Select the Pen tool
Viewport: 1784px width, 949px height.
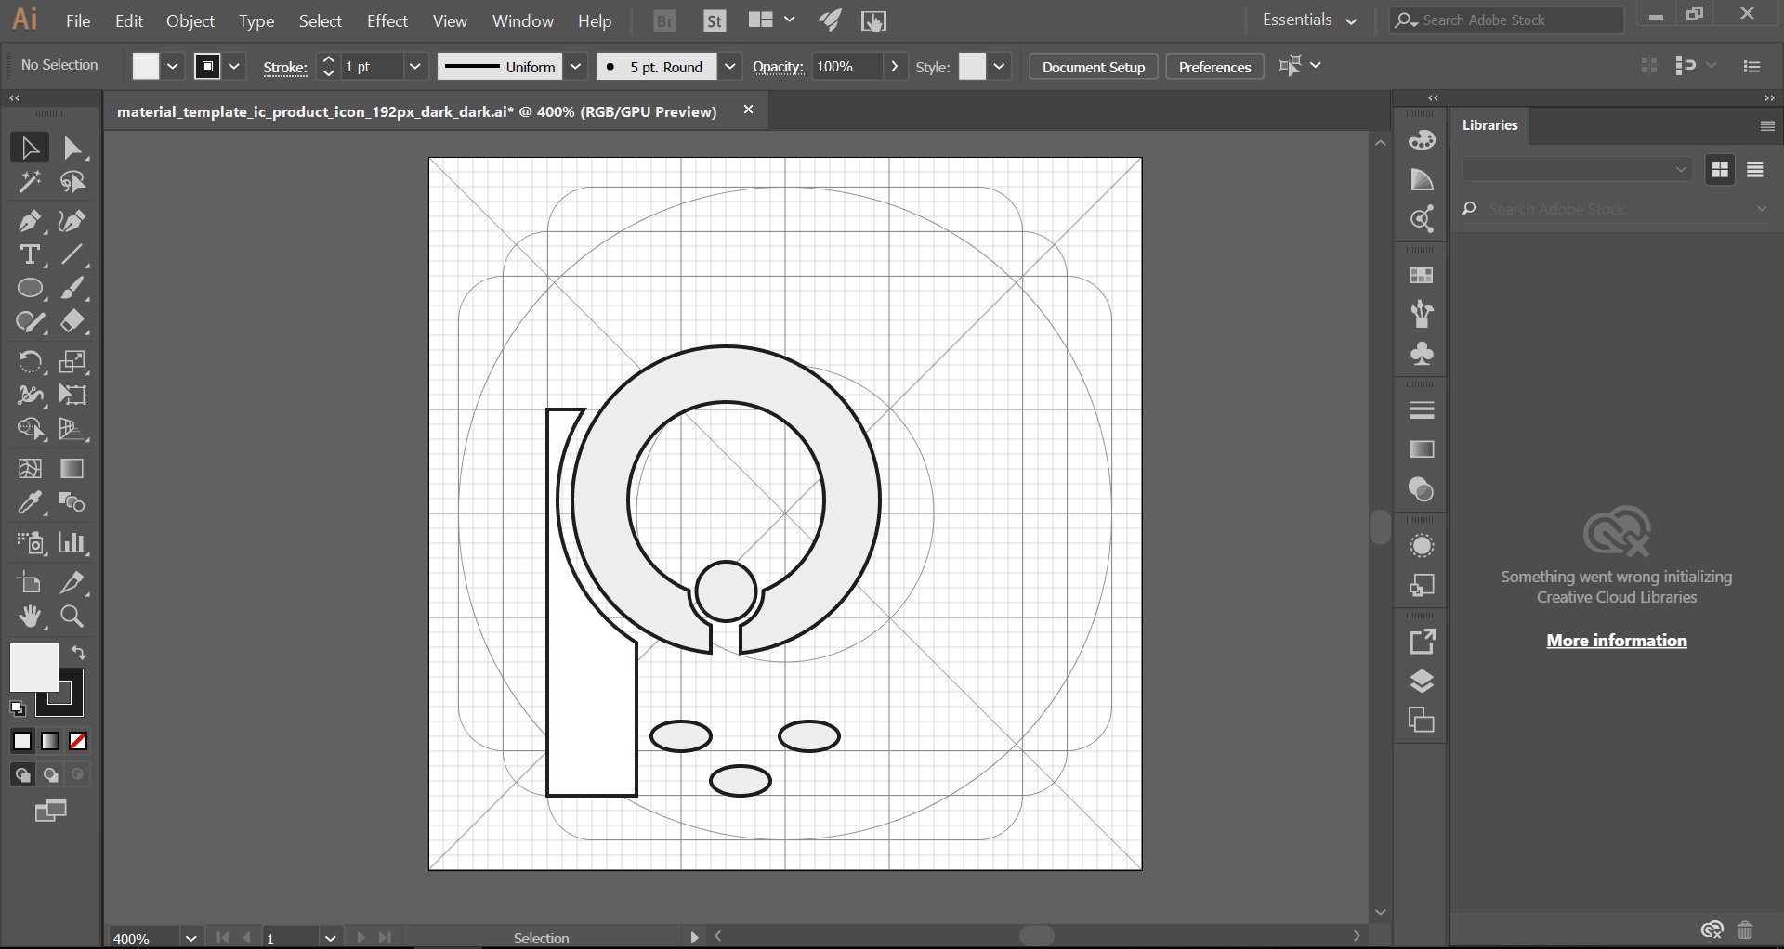tap(29, 221)
